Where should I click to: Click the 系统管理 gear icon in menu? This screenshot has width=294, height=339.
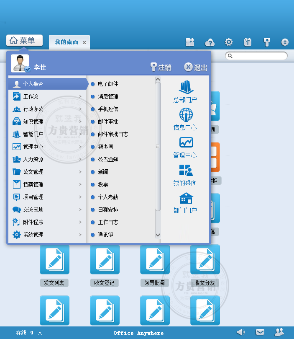16,235
